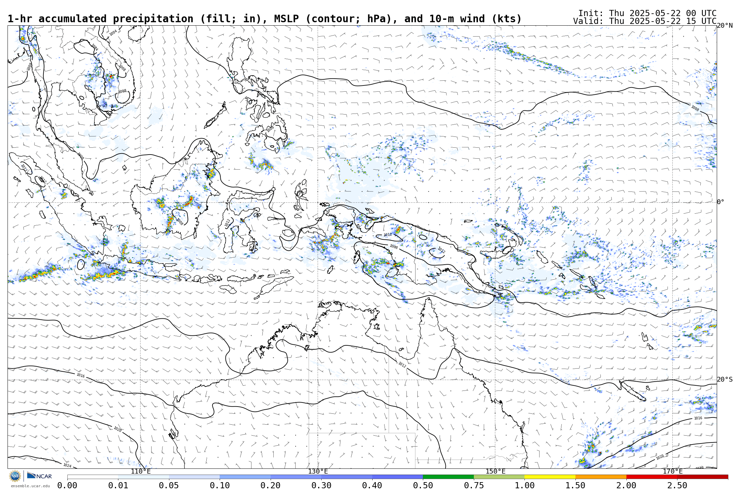Click the 20°N latitude label
This screenshot has width=739, height=490.
(x=725, y=26)
